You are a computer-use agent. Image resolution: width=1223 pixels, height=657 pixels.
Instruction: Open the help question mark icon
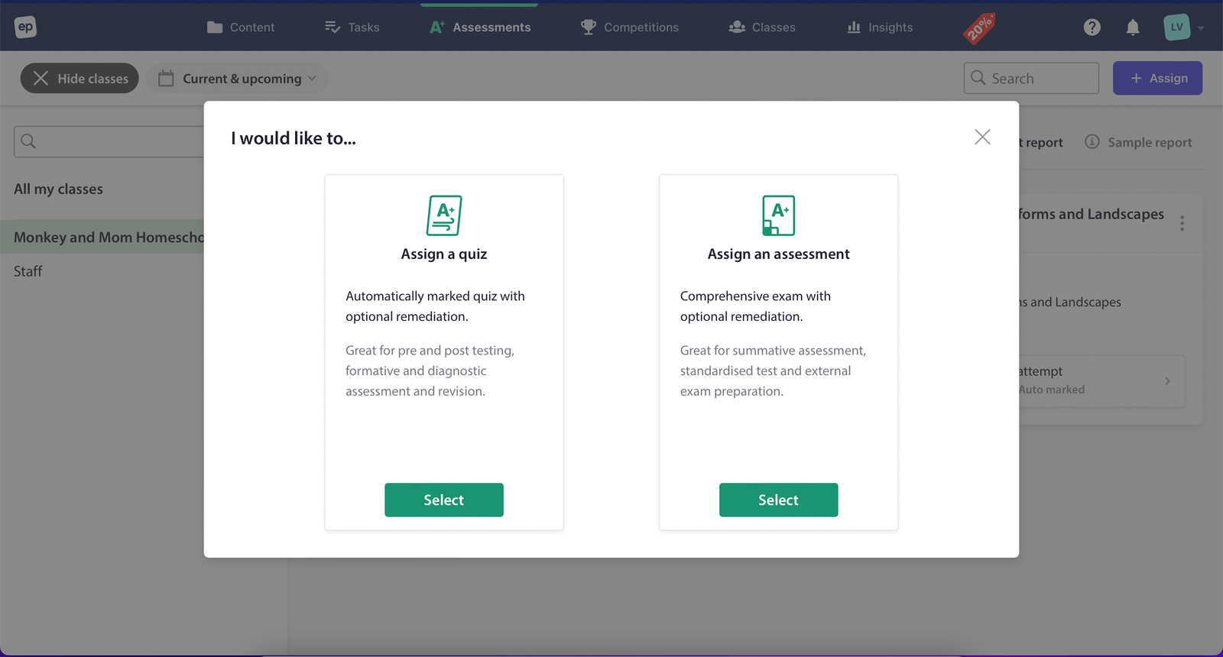coord(1092,28)
